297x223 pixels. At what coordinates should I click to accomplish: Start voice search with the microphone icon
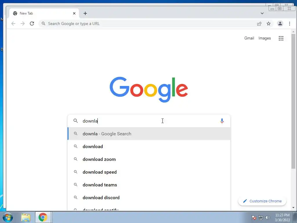pos(222,121)
